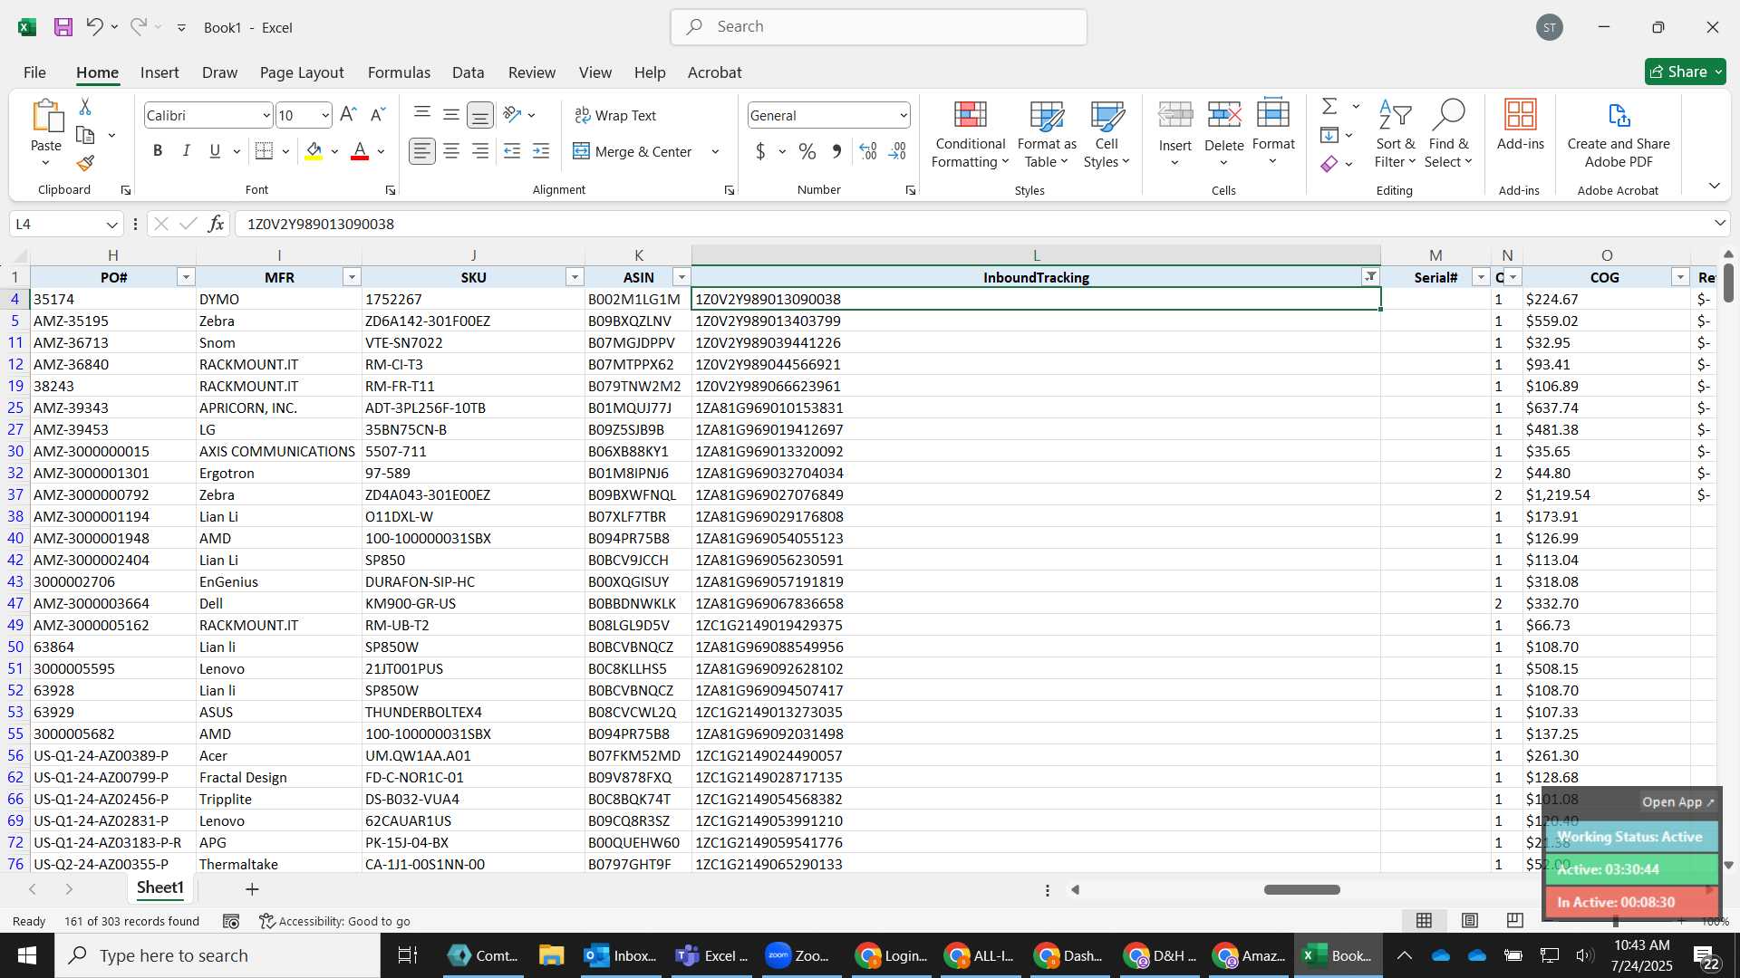Click the Search box in title bar
The height and width of the screenshot is (978, 1740).
878,27
